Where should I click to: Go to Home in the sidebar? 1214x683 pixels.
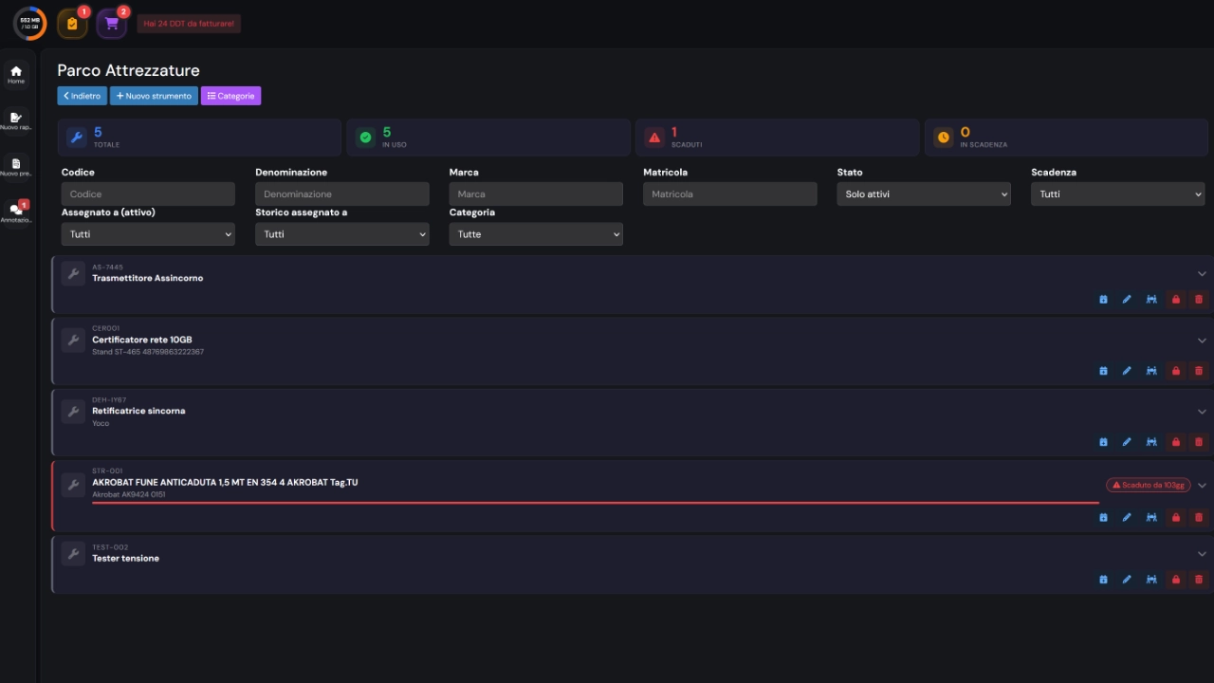[16, 74]
